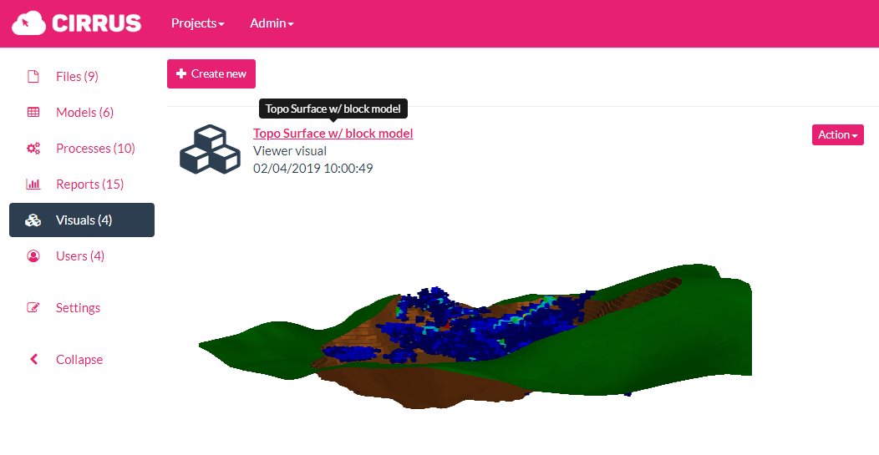879x455 pixels.
Task: Click the Reports bar chart icon
Action: pyautogui.click(x=33, y=185)
